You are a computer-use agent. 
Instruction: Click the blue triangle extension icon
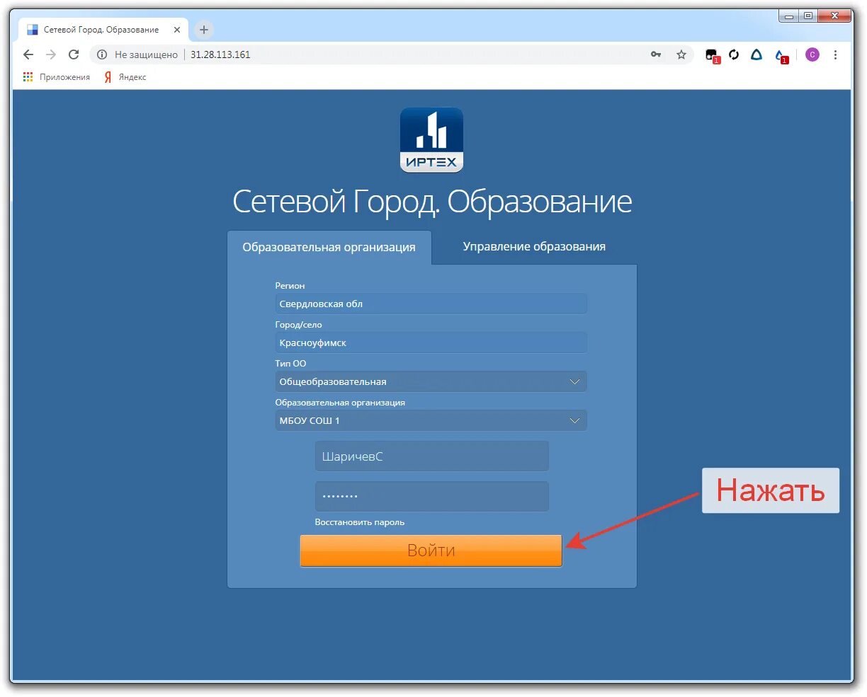[x=756, y=54]
